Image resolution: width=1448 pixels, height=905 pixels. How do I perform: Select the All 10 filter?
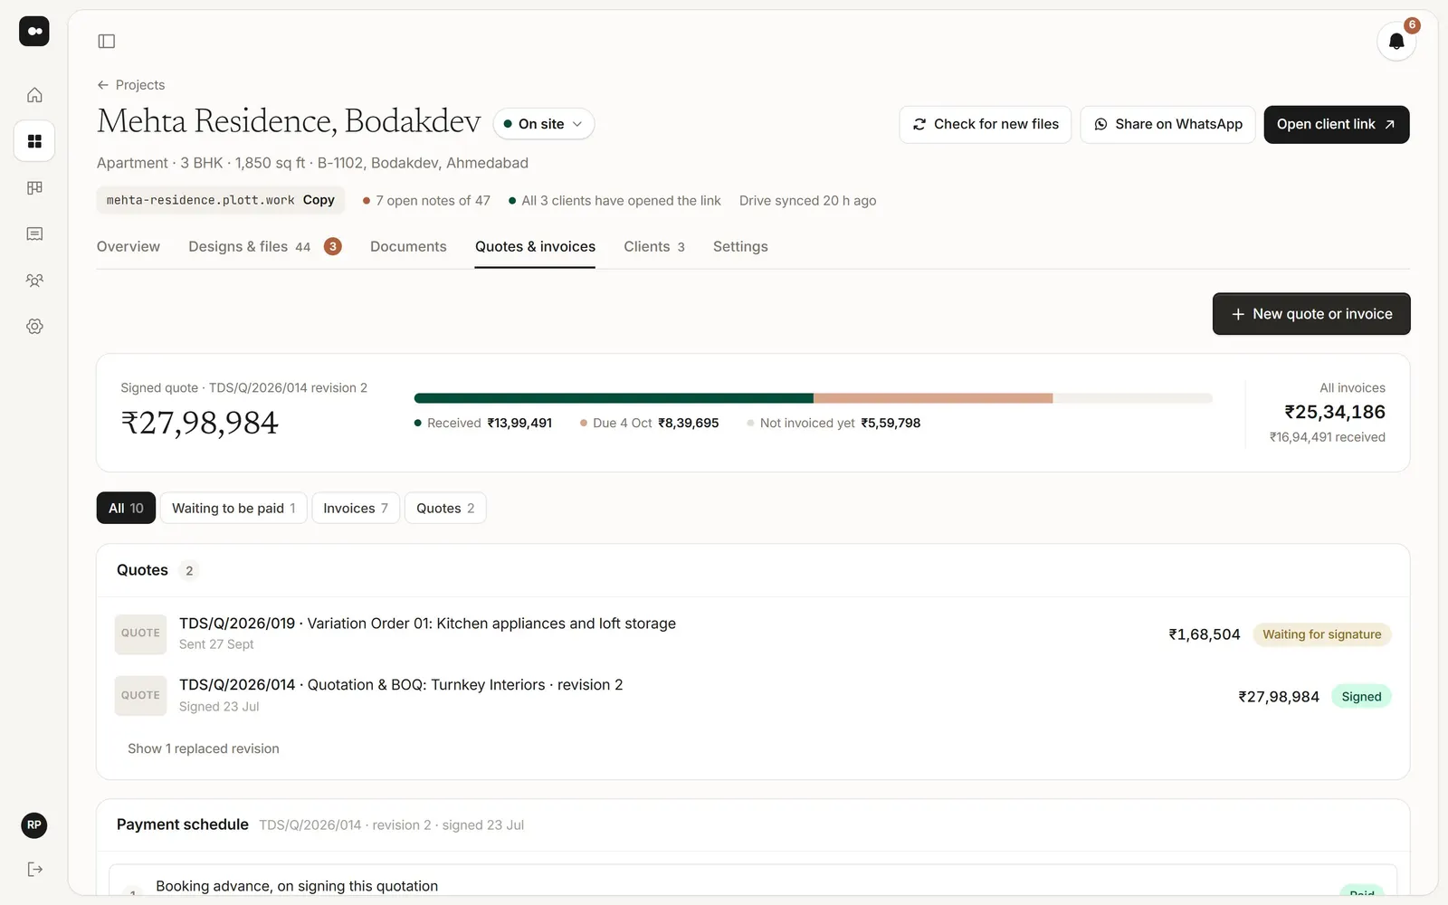[126, 508]
